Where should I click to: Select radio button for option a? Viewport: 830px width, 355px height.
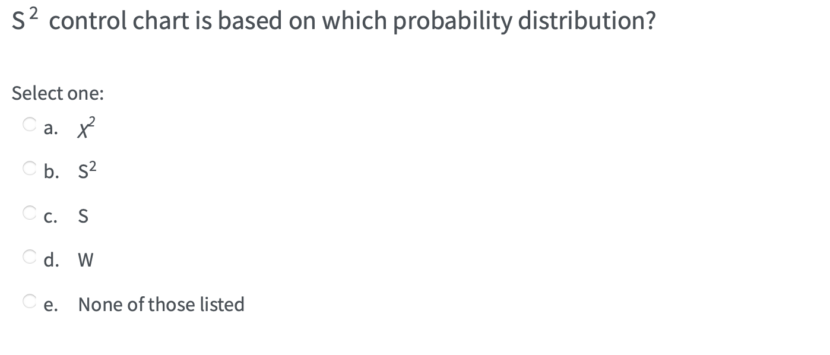coord(28,123)
